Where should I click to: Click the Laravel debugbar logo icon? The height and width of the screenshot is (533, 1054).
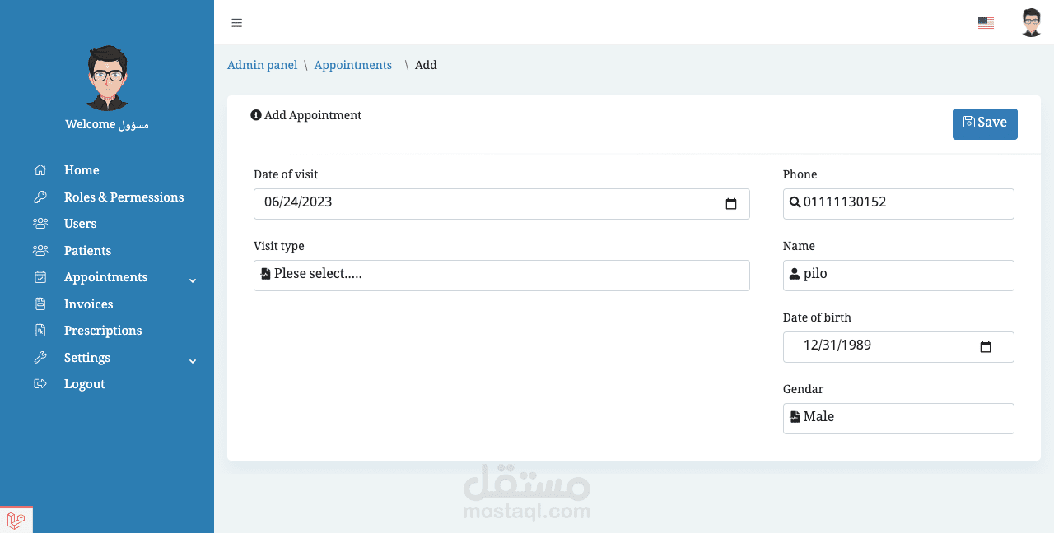16,521
